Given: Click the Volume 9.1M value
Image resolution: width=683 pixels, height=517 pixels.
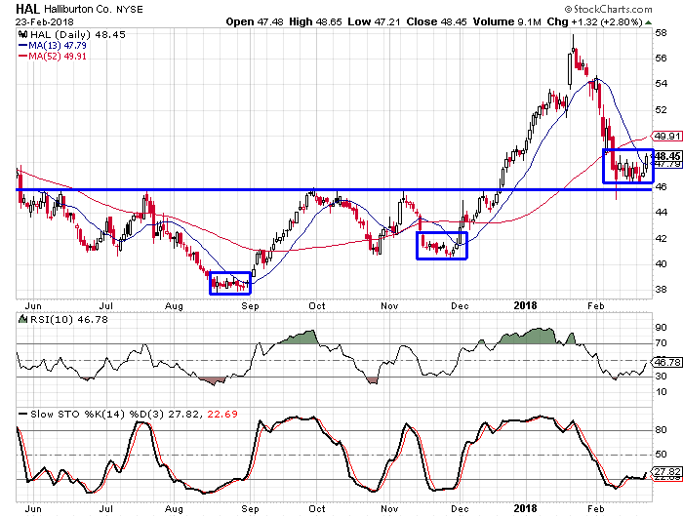Looking at the screenshot, I should (507, 21).
